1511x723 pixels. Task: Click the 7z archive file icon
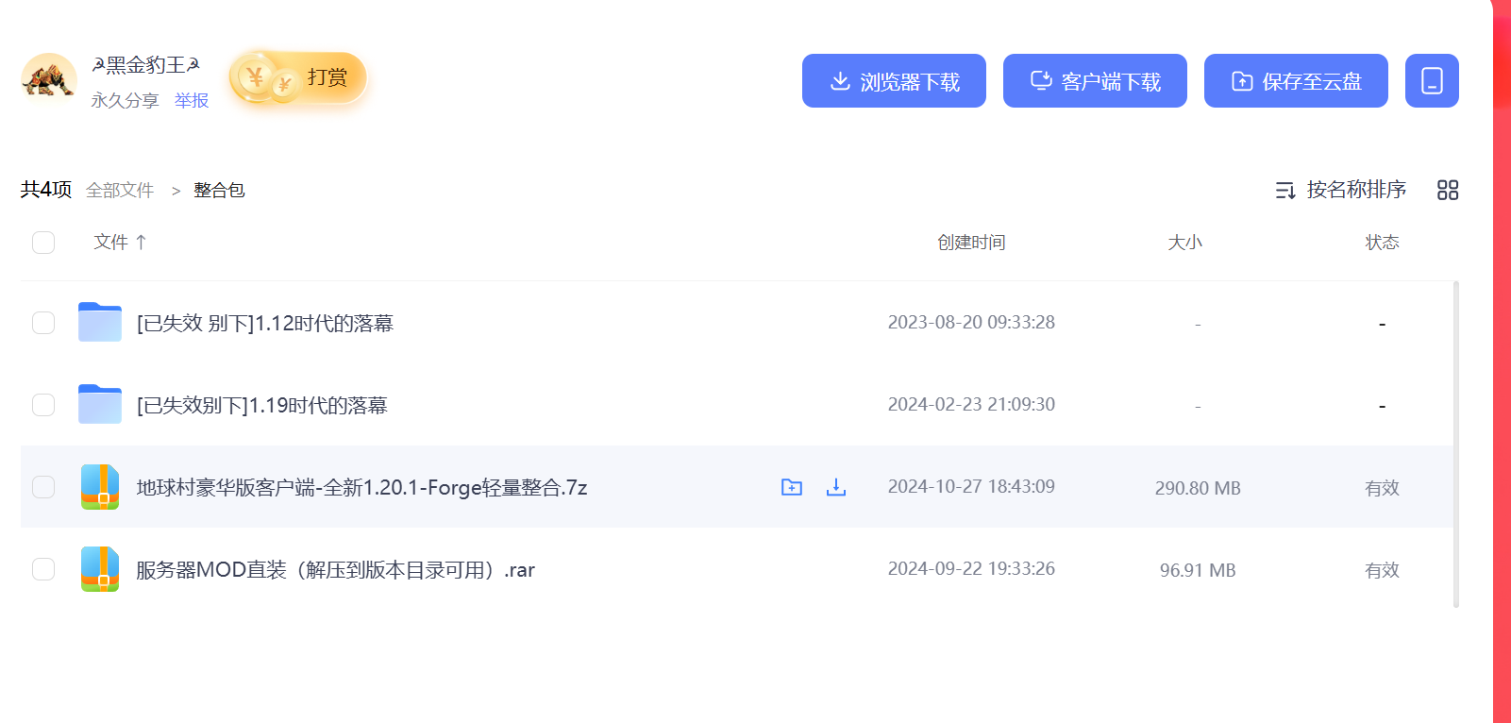coord(100,487)
